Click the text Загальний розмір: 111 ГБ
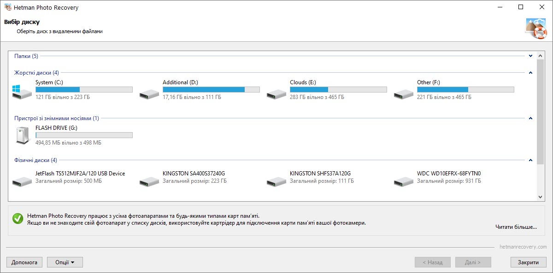This screenshot has width=553, height=273. coord(322,181)
